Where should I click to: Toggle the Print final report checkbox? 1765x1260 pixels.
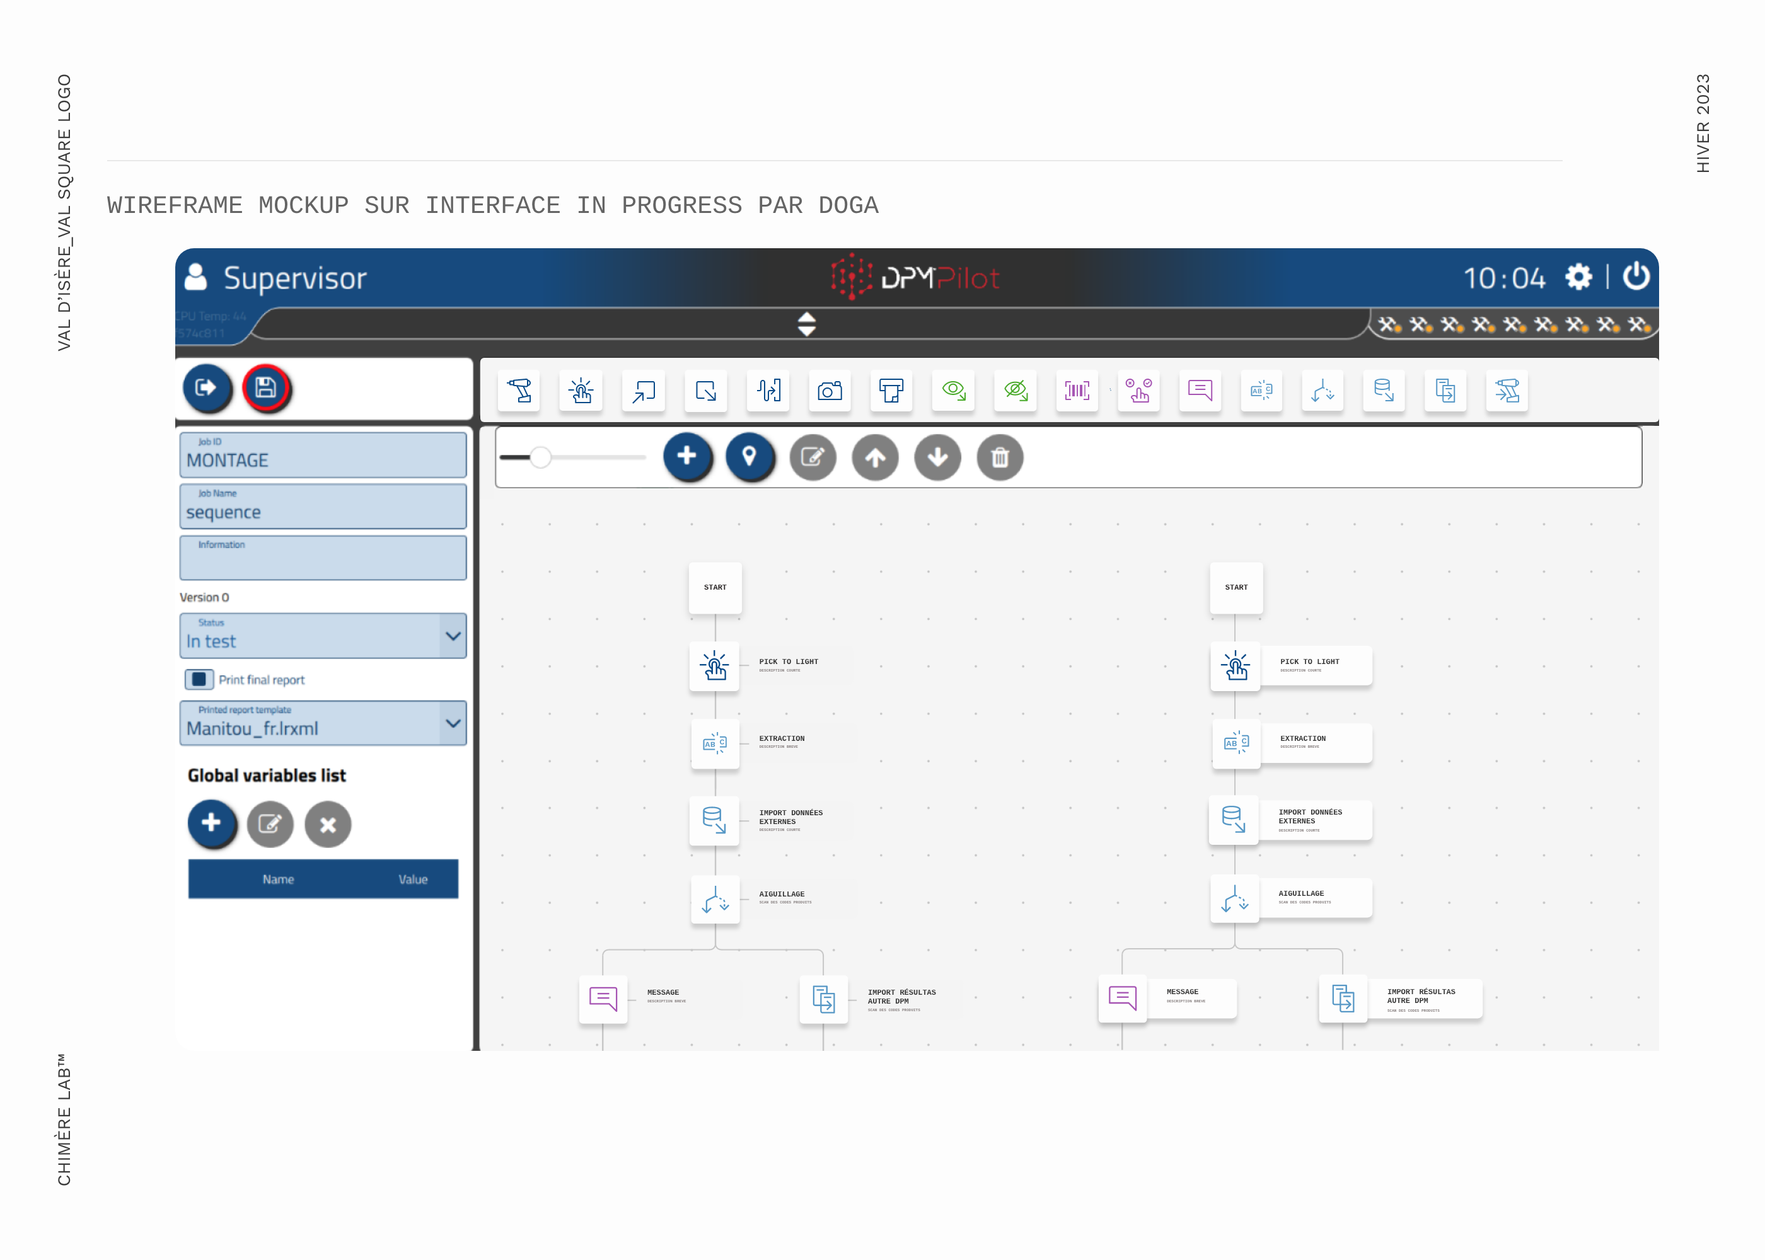(x=199, y=680)
